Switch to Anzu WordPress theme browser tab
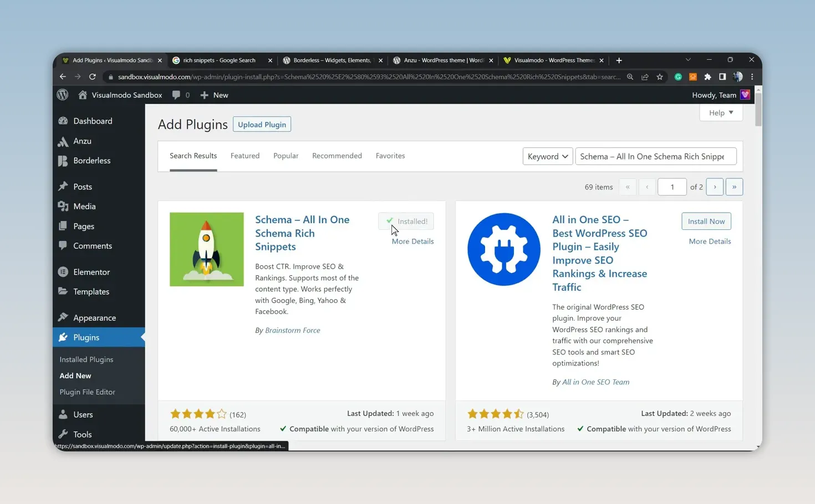This screenshot has height=504, width=815. [x=443, y=60]
